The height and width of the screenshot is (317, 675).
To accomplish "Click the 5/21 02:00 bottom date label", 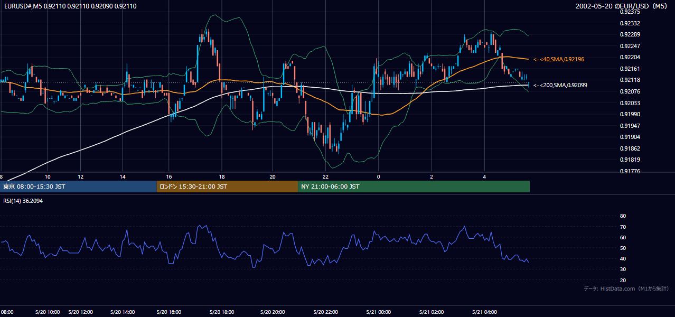I will [x=432, y=312].
